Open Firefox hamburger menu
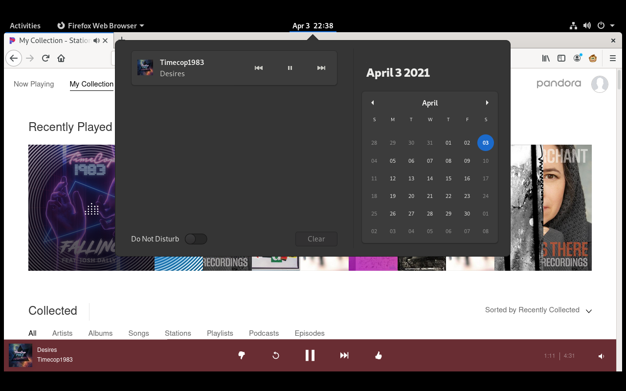Viewport: 626px width, 391px height. [x=613, y=58]
